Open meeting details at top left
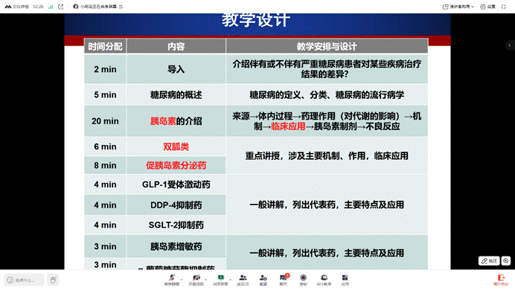The height and width of the screenshot is (290, 515). (17, 7)
